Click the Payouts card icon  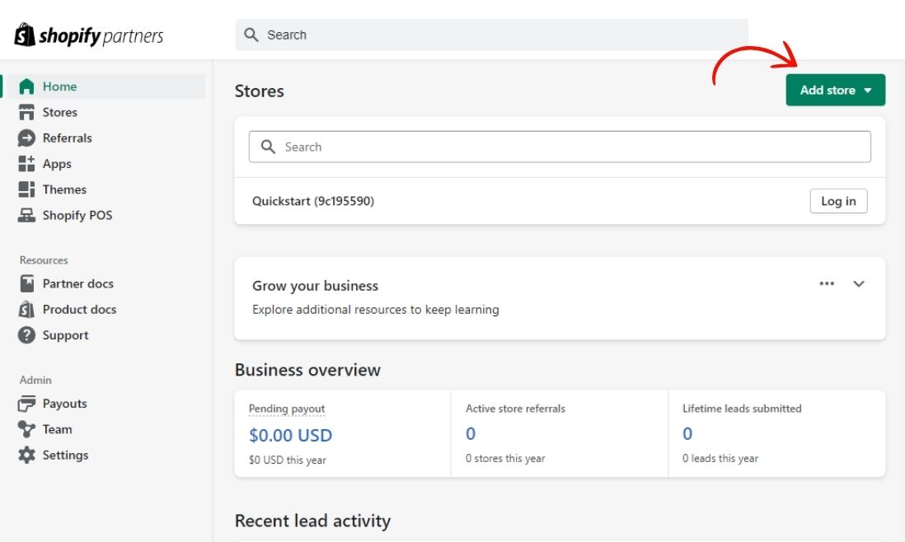click(x=26, y=404)
